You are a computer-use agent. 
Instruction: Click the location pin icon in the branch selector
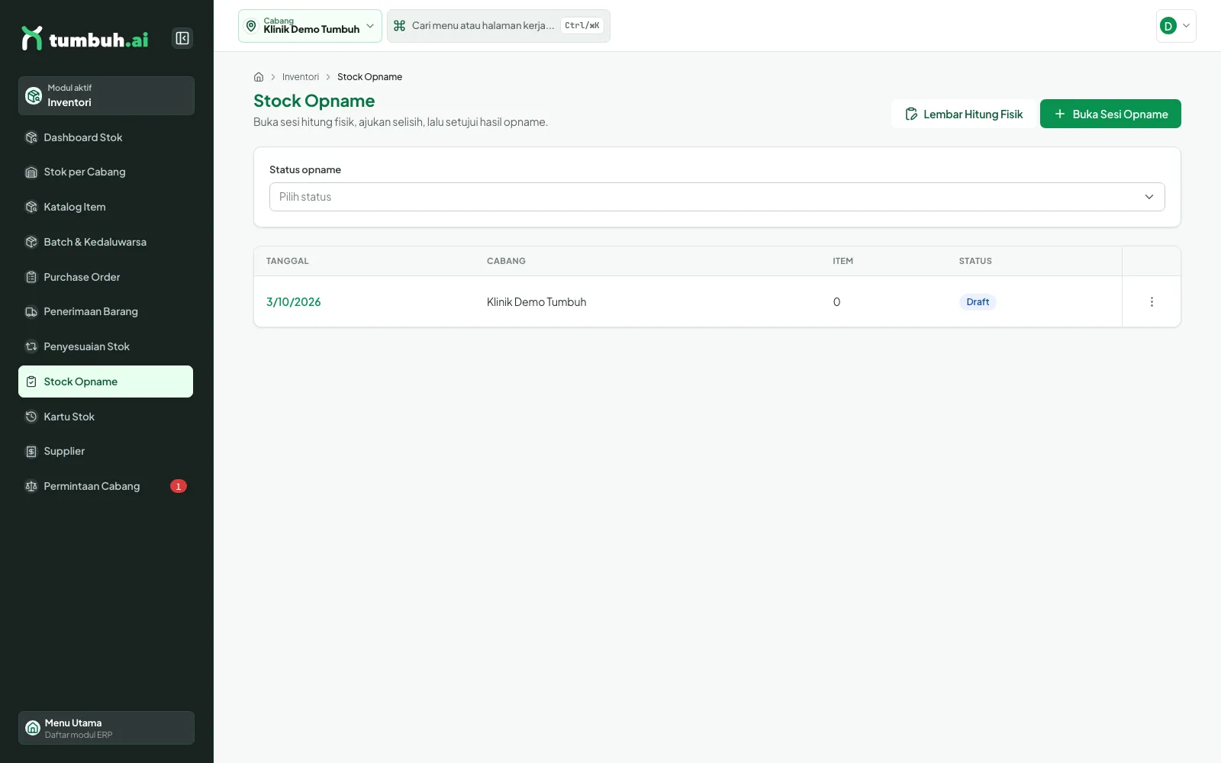click(251, 26)
